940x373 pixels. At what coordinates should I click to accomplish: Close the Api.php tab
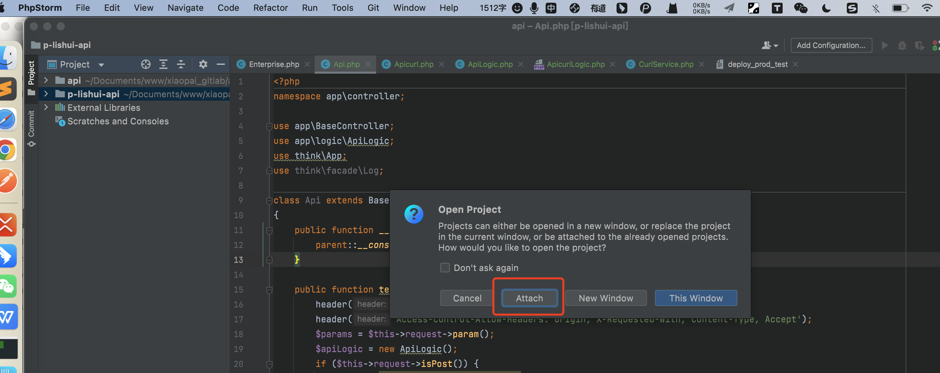pyautogui.click(x=368, y=64)
